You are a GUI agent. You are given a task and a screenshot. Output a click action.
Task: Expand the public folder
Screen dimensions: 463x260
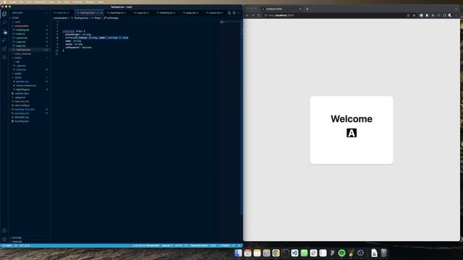click(x=18, y=74)
